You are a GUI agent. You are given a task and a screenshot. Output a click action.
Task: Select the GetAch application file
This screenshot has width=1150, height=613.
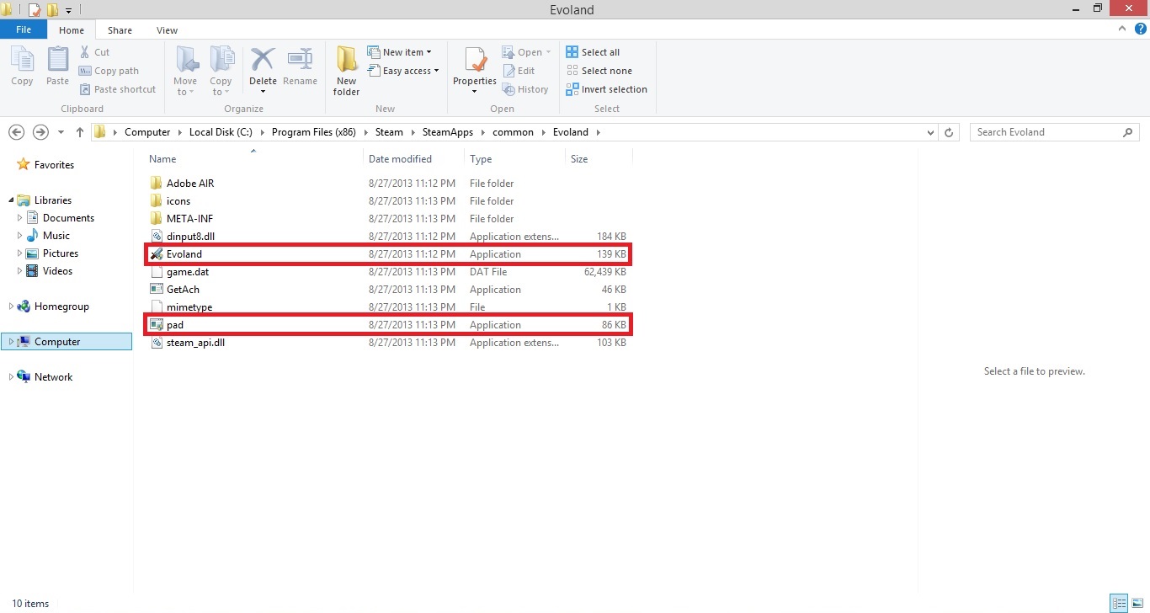(x=387, y=290)
